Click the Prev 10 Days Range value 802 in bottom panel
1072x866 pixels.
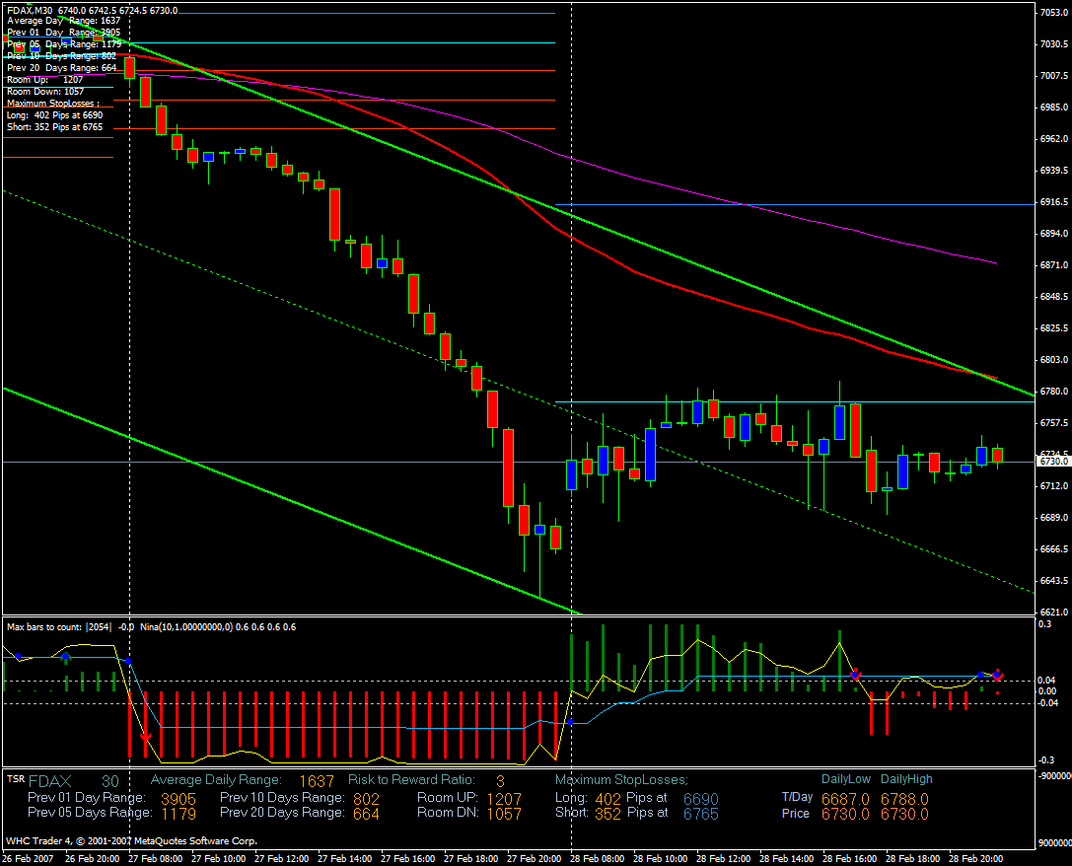(366, 798)
